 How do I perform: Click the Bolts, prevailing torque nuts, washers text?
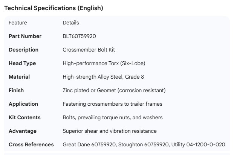[x=113, y=117]
